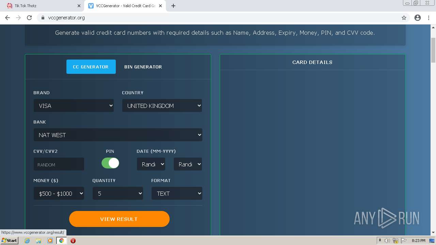Image resolution: width=436 pixels, height=245 pixels.
Task: Open the red security taskbar icon
Action: pyautogui.click(x=73, y=241)
